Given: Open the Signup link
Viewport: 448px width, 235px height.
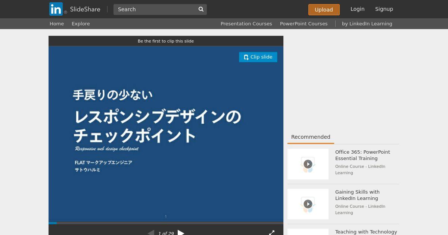Looking at the screenshot, I should pos(384,9).
